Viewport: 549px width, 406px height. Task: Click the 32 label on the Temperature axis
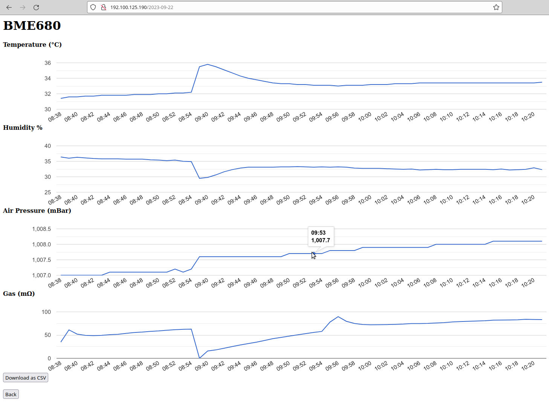(47, 94)
